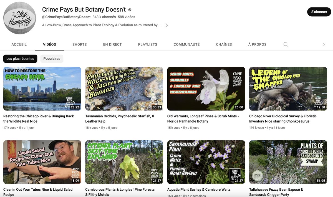Switch to the ACCUEIL tab
The height and width of the screenshot is (197, 333).
point(19,44)
